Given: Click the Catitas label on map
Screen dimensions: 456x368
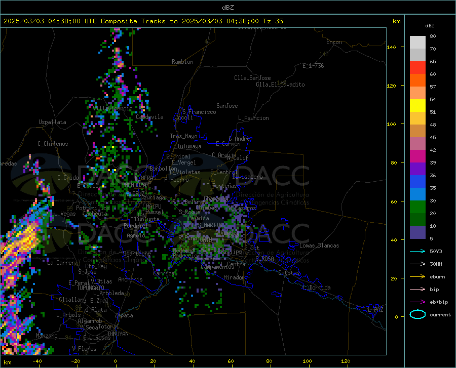Looking at the screenshot, I should coord(289,273).
